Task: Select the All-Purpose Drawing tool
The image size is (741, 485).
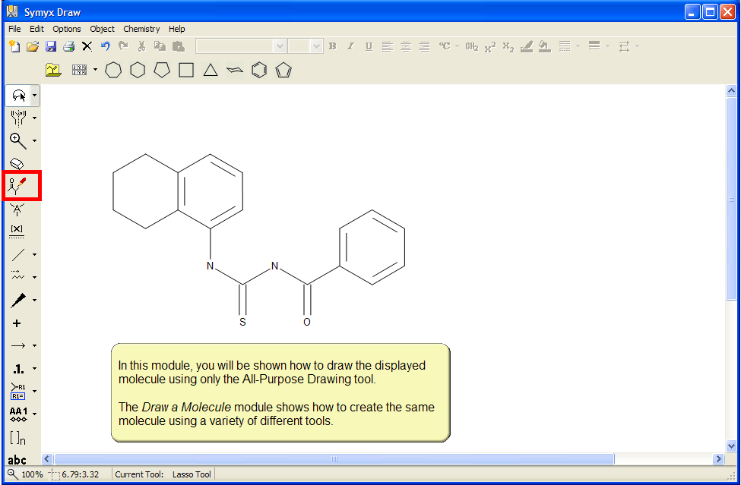Action: coord(17,185)
